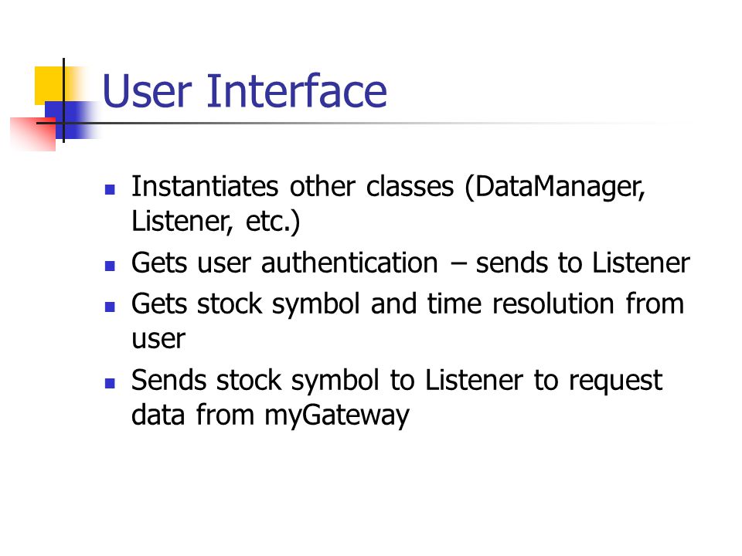Click "sends to Listener" in the second bullet
This screenshot has height=556, width=742.
583,263
